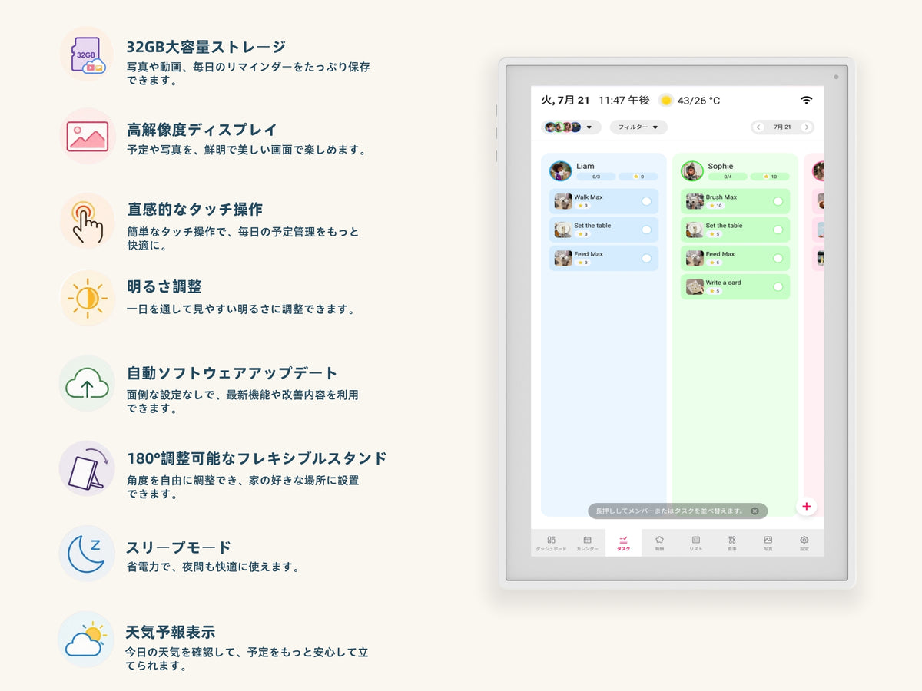Click the 天気予報表示 heading
This screenshot has width=922, height=691.
[171, 633]
